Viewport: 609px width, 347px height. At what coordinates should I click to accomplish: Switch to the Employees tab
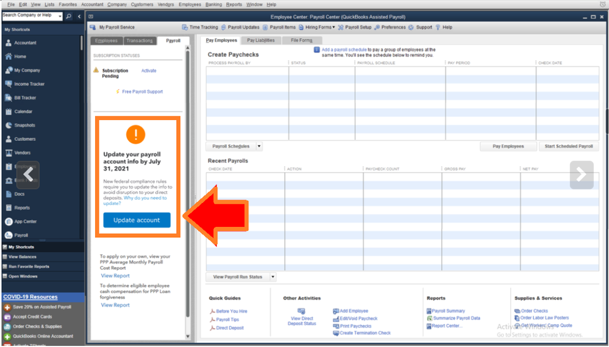click(107, 41)
